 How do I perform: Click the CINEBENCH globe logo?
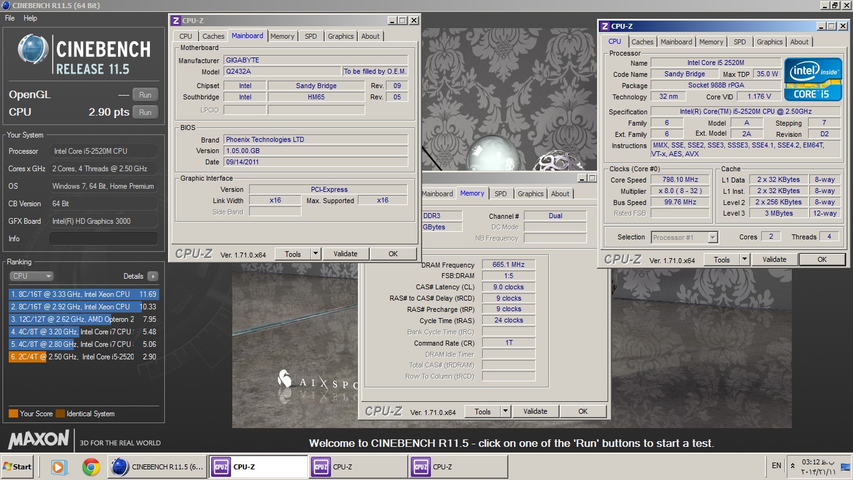(33, 50)
